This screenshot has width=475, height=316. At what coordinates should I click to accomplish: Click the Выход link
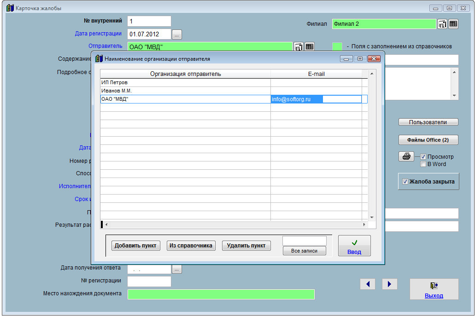(x=434, y=296)
